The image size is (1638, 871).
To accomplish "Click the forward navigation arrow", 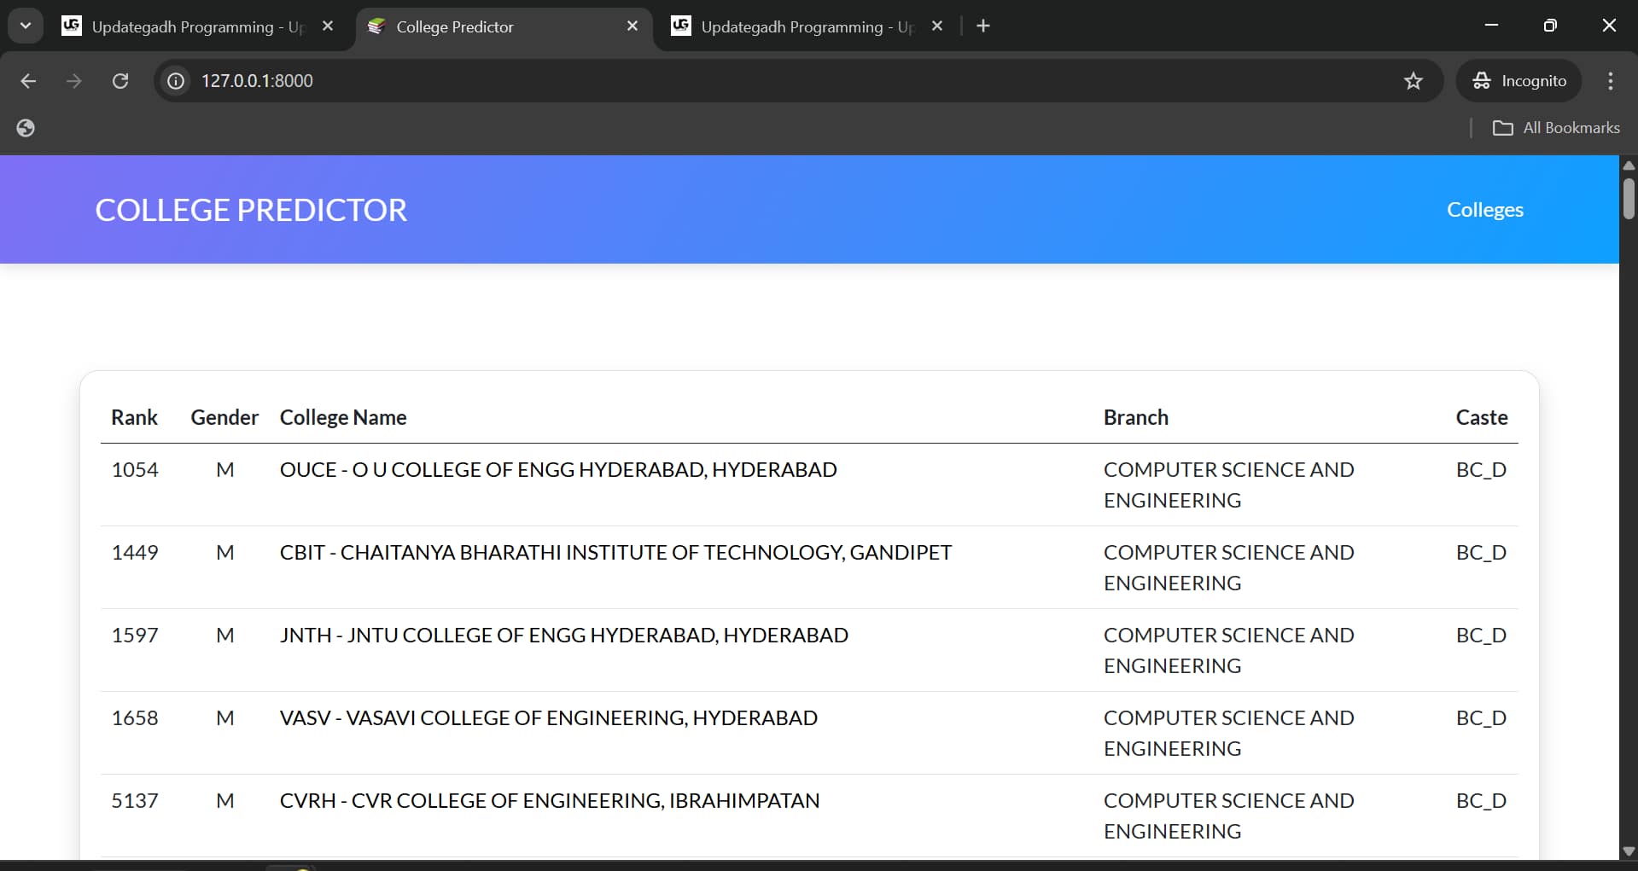I will 74,81.
